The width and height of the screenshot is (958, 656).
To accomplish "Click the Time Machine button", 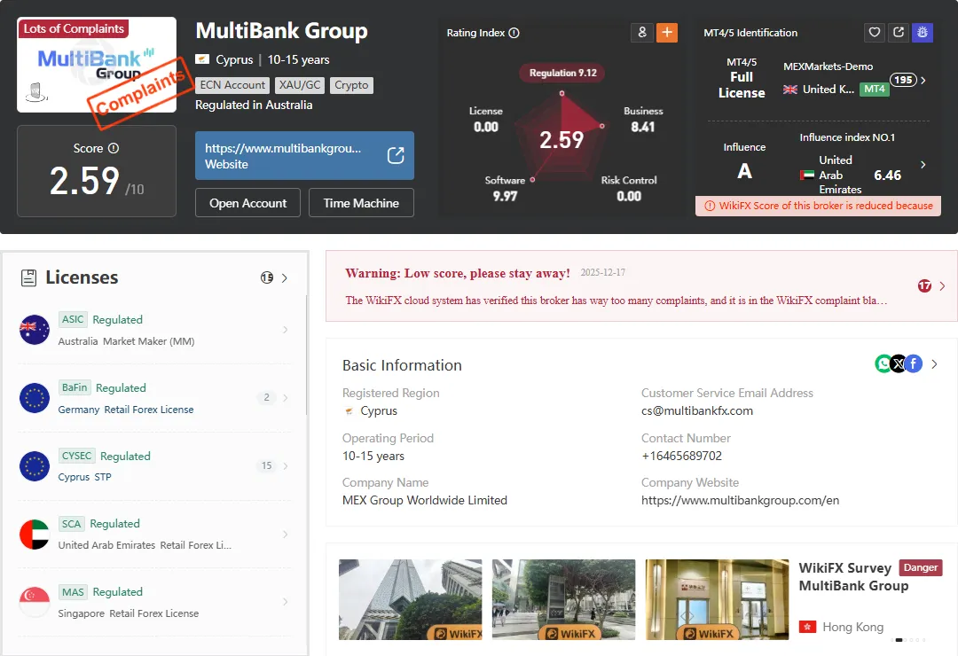I will (x=361, y=203).
